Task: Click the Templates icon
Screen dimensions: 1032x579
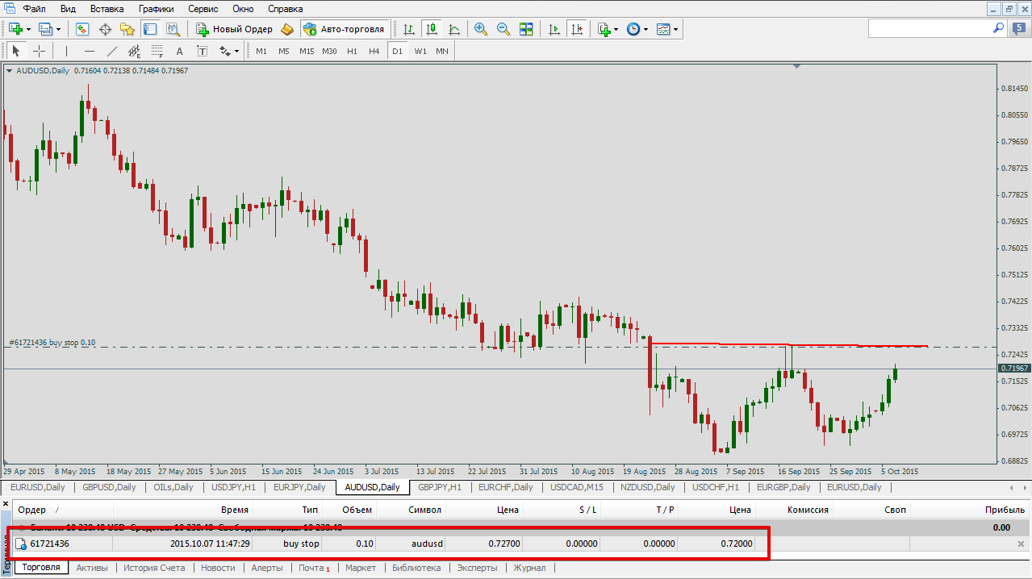Action: click(663, 29)
